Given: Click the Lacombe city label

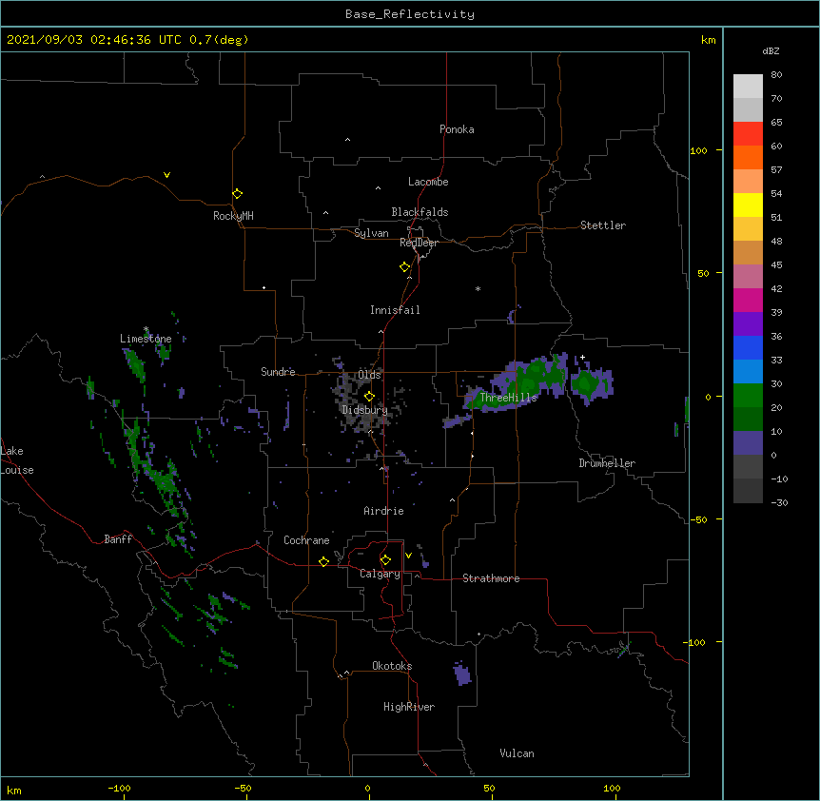Looking at the screenshot, I should pyautogui.click(x=428, y=182).
